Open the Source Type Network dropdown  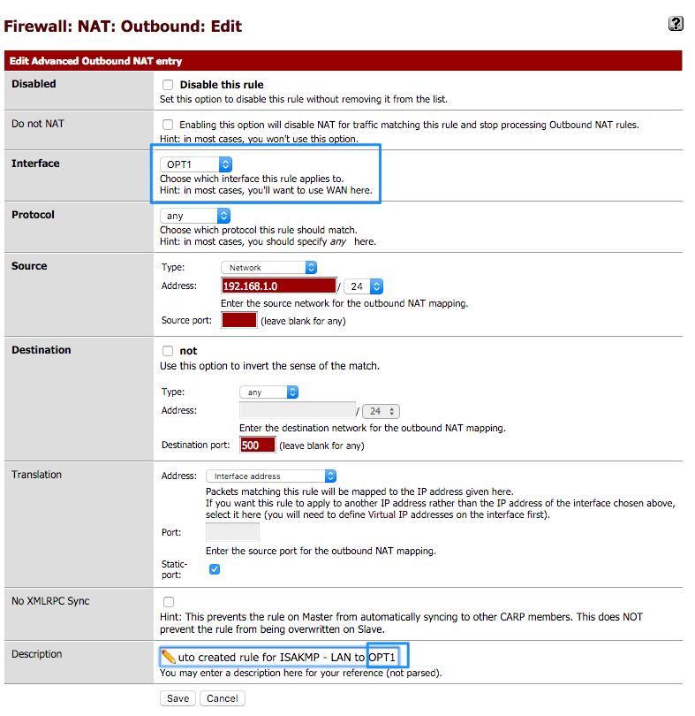tap(268, 268)
